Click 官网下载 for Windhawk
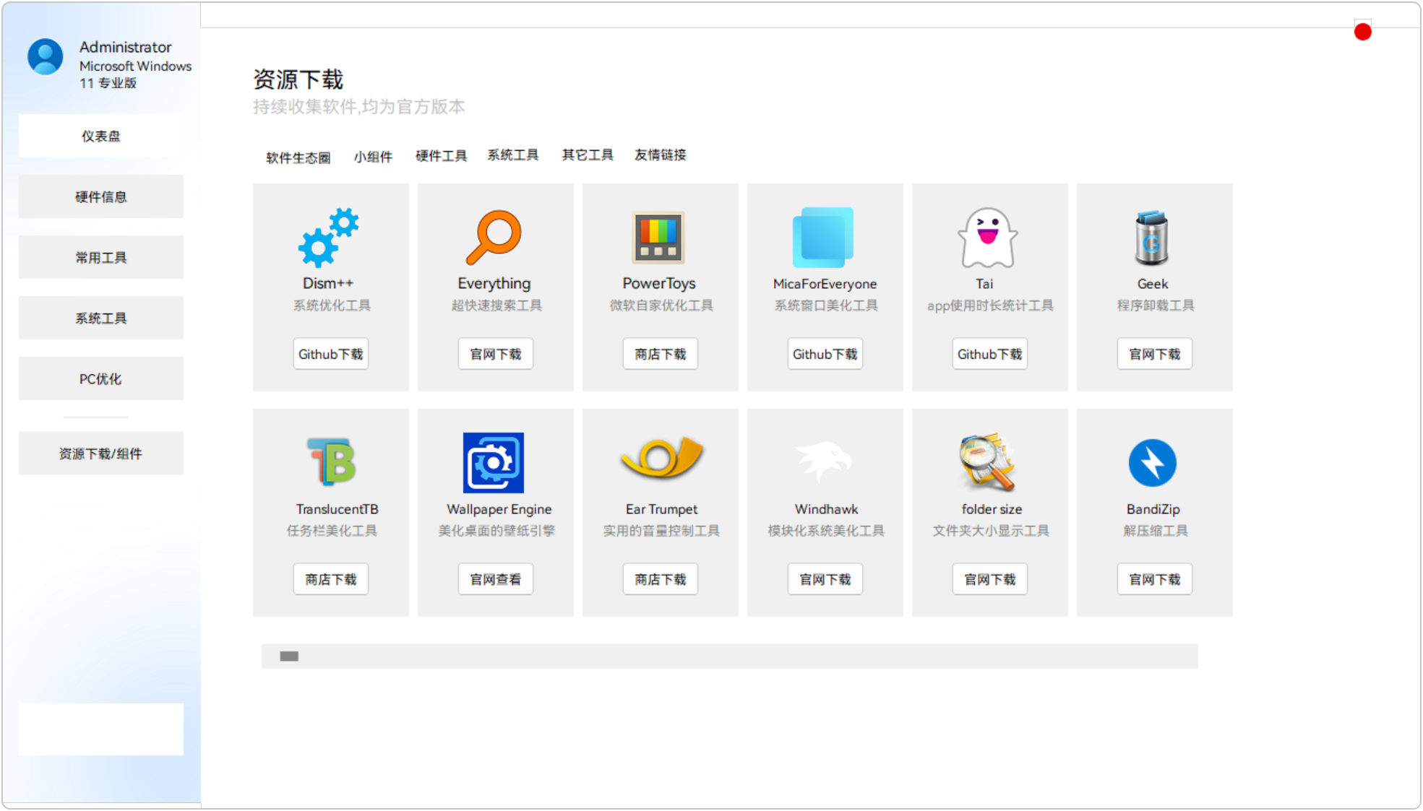This screenshot has width=1423, height=811. tap(825, 579)
